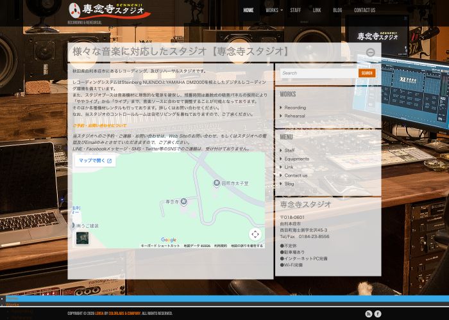
Task: Open the COLORLABS & COMPANY footer link
Action: (124, 314)
